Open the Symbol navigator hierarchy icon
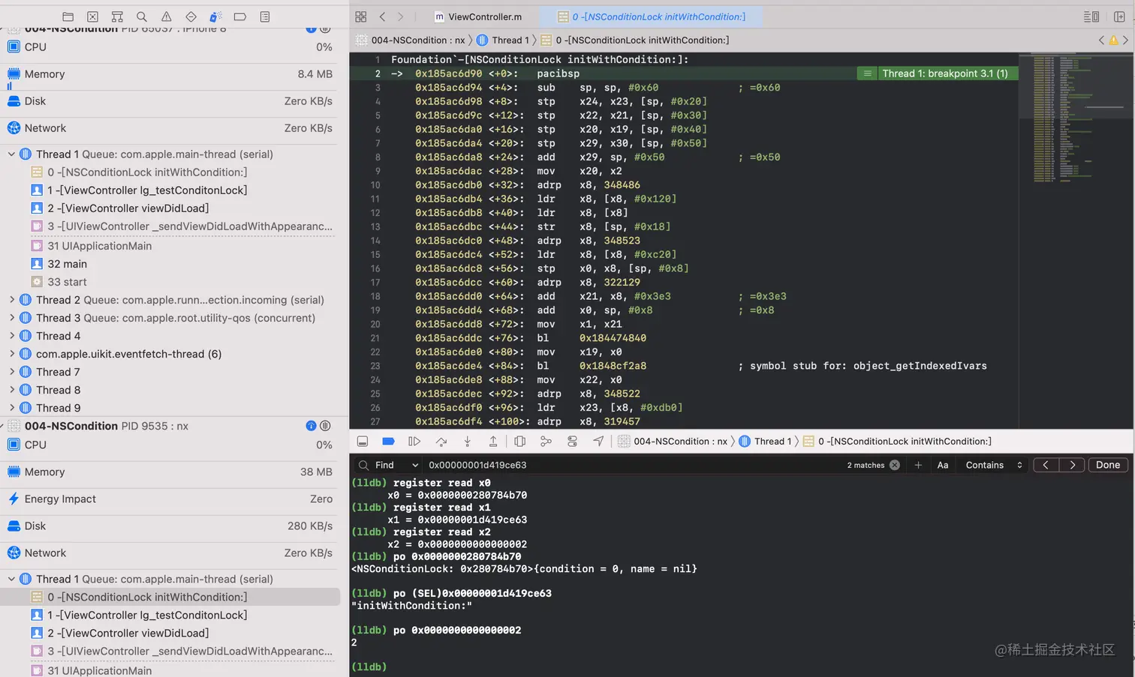 (x=117, y=16)
